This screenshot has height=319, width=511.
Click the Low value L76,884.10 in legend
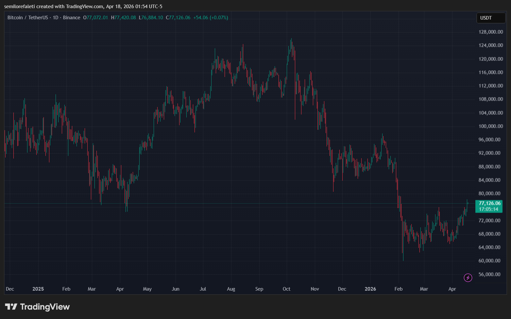tap(151, 18)
